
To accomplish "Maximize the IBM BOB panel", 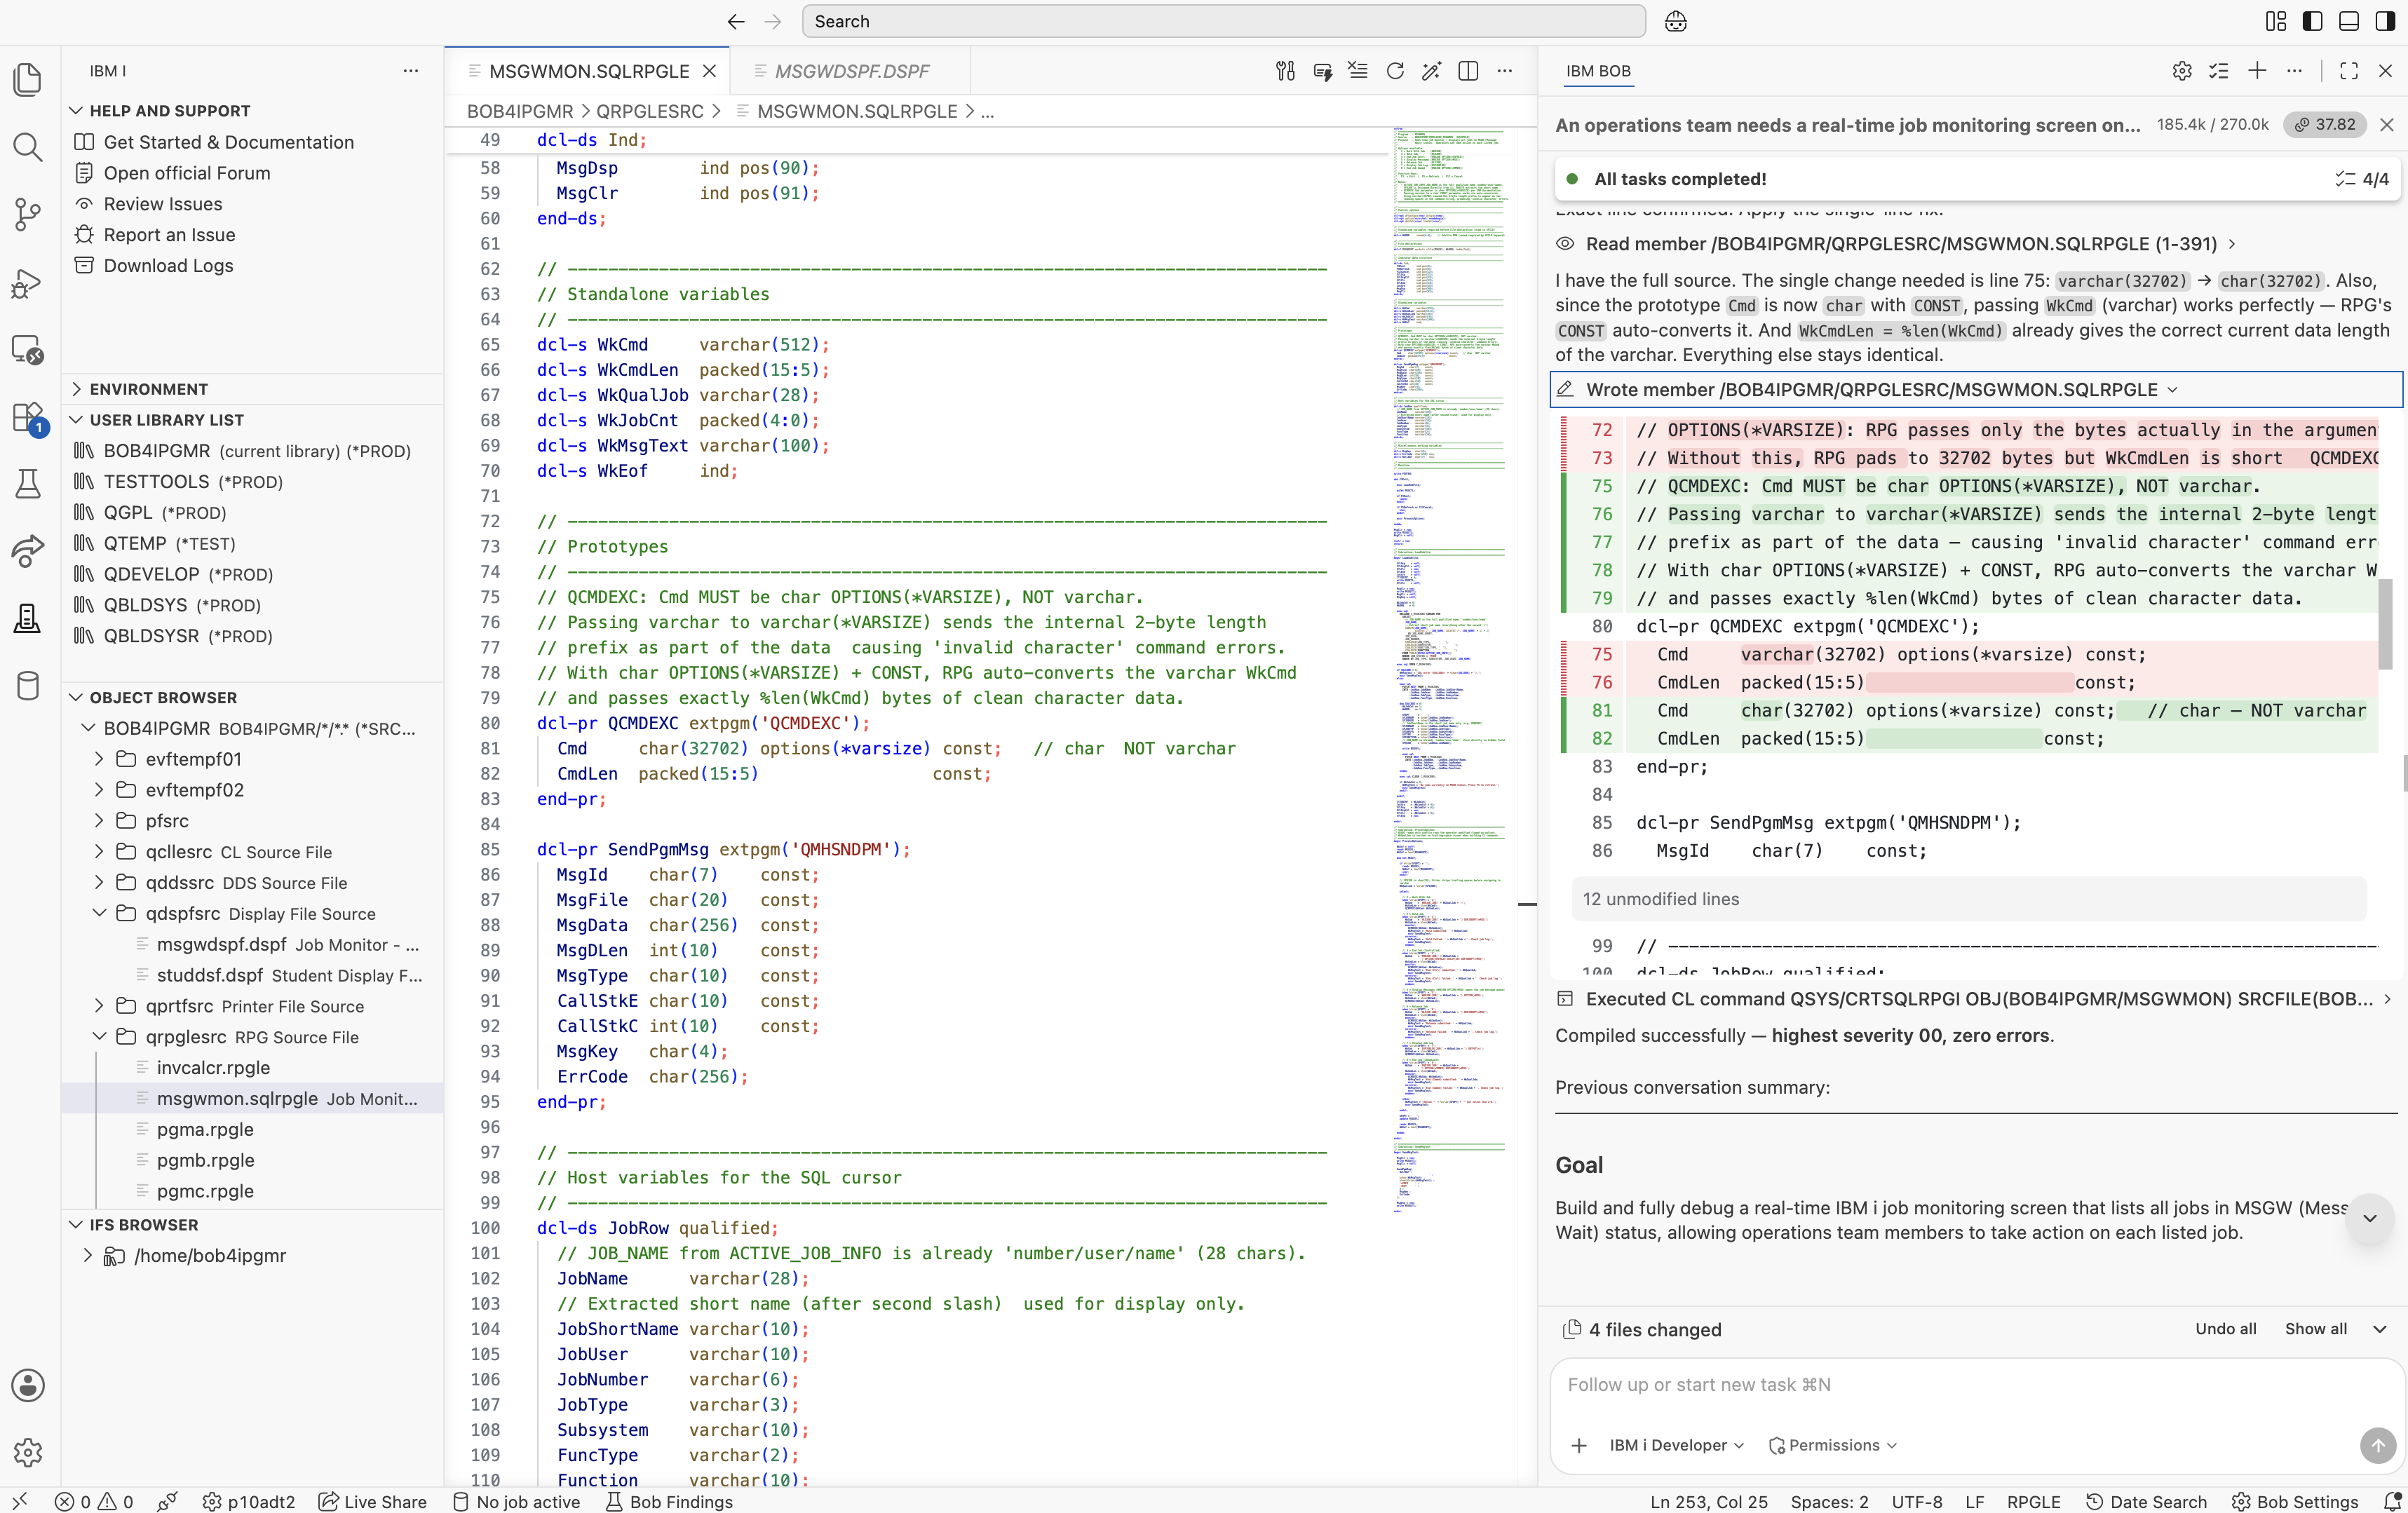I will coord(2349,71).
